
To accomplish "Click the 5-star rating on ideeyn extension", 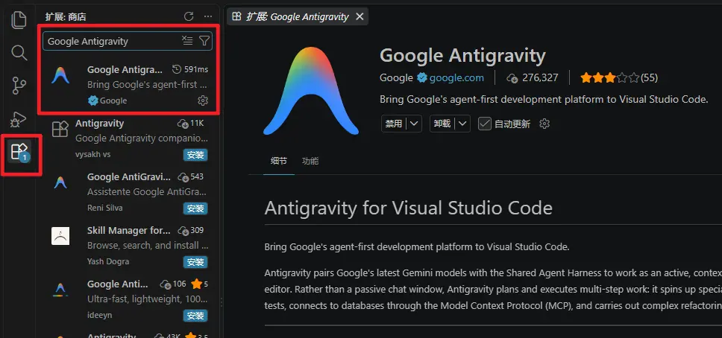I will pos(199,284).
